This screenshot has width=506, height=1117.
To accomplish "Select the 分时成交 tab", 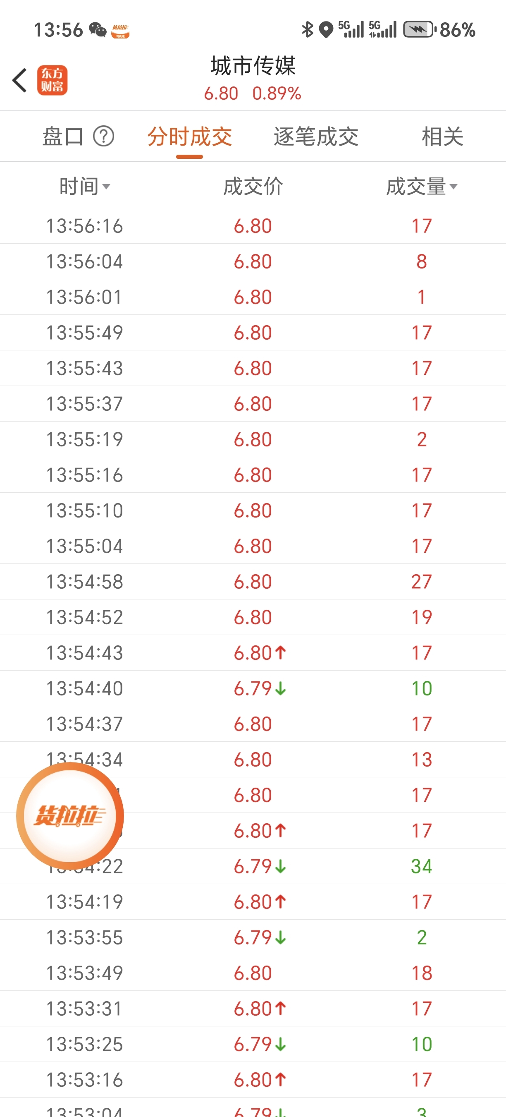I will [x=189, y=137].
